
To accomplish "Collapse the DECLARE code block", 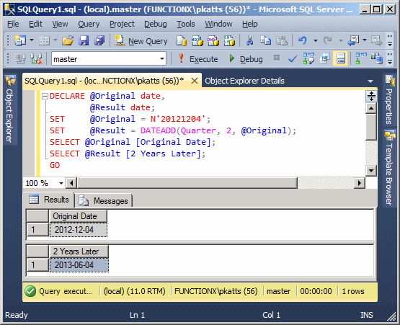I will coord(45,96).
